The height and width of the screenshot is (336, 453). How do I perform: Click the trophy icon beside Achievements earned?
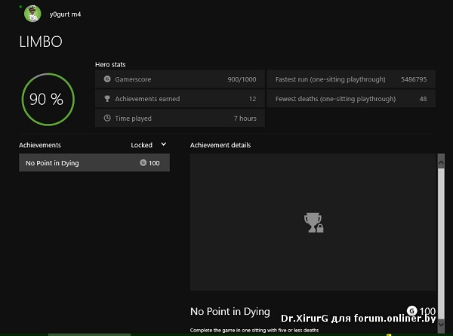click(x=107, y=99)
